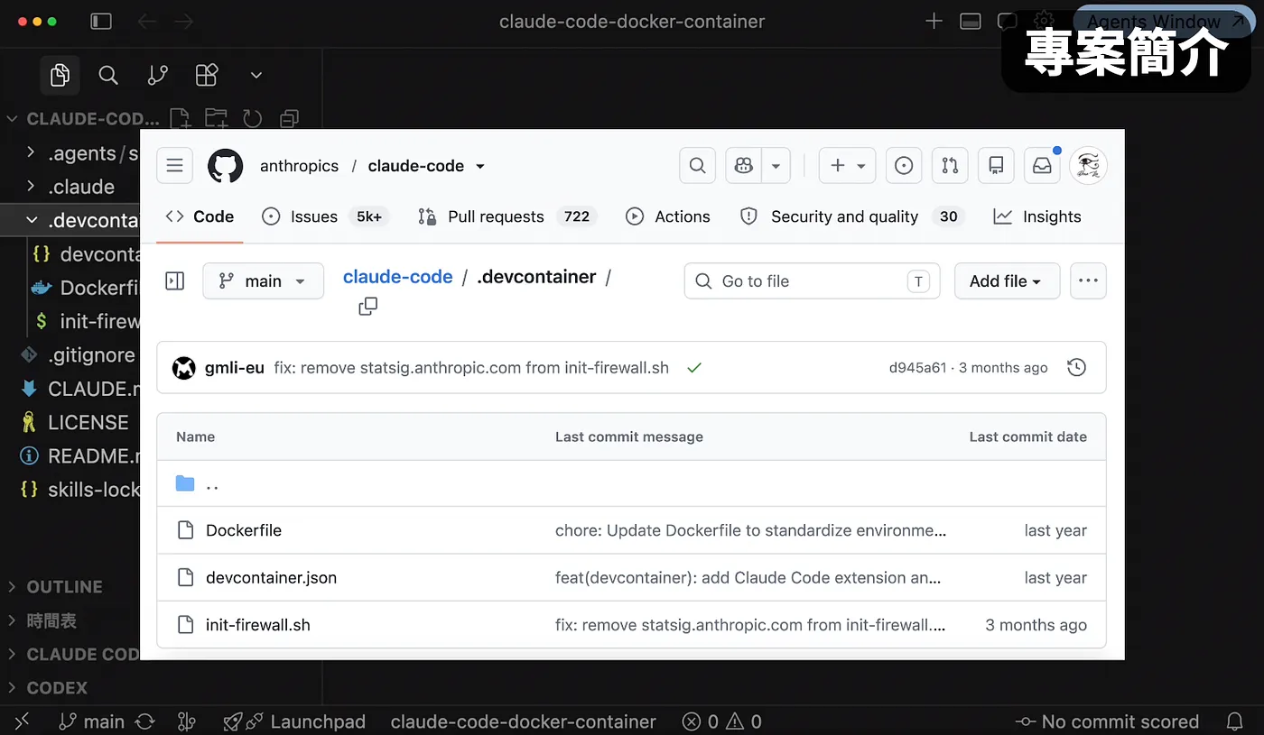Open the main branch dropdown on GitHub
1264x735 pixels.
(x=263, y=281)
